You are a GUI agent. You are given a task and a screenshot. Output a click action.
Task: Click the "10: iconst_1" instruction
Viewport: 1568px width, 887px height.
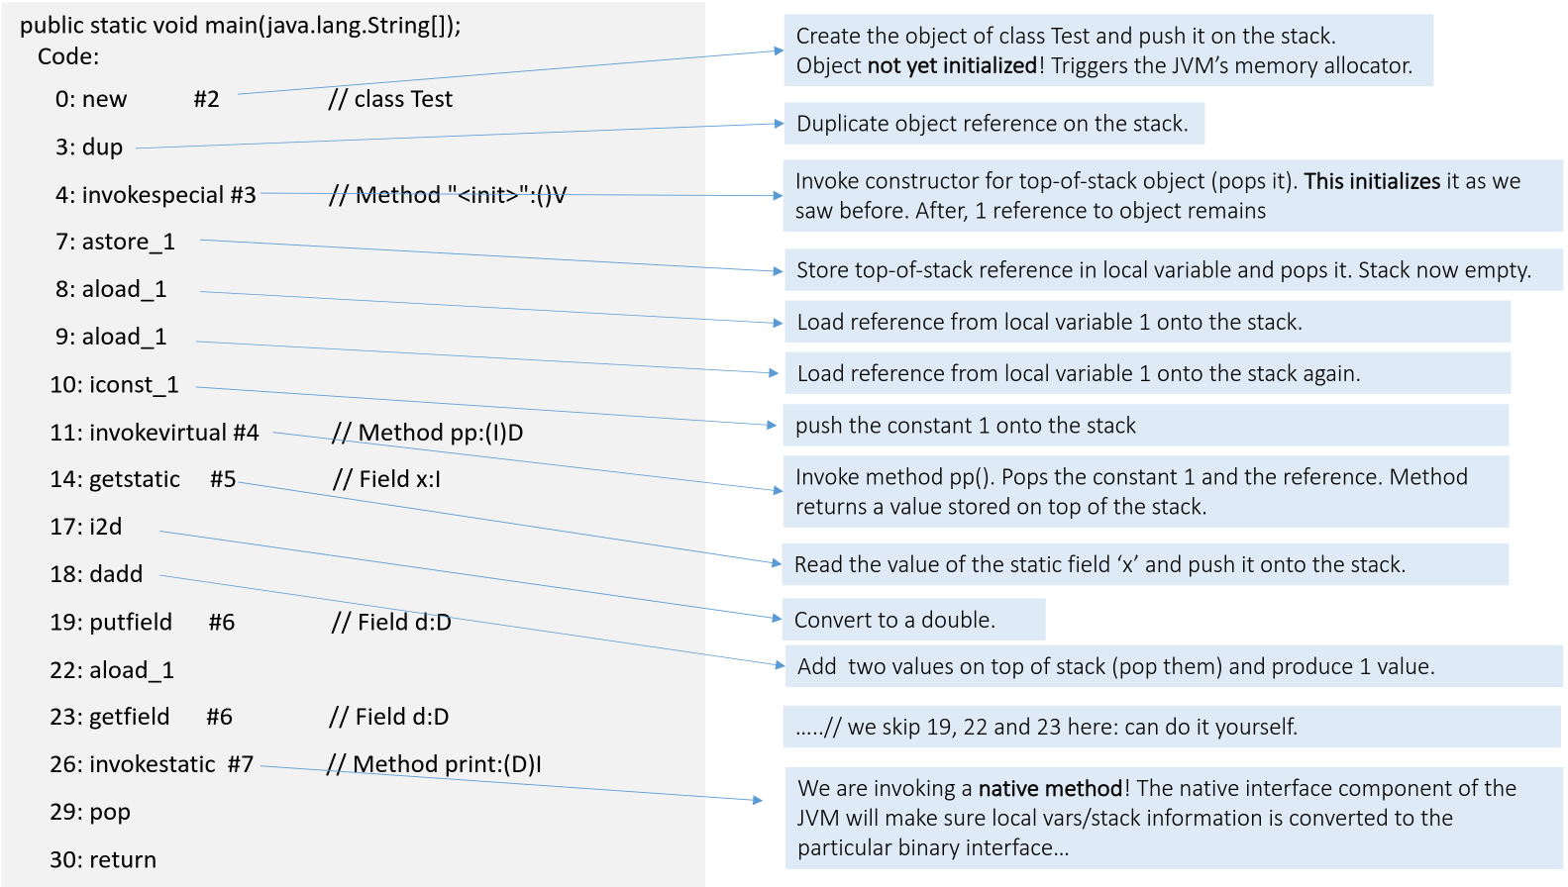(x=114, y=384)
